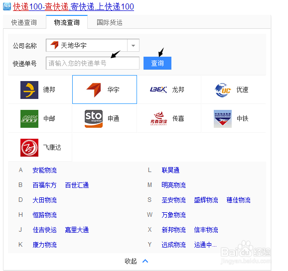Image resolution: width=288 pixels, height=271 pixels.
Task: Open the 安能物流 link
Action: 44,170
